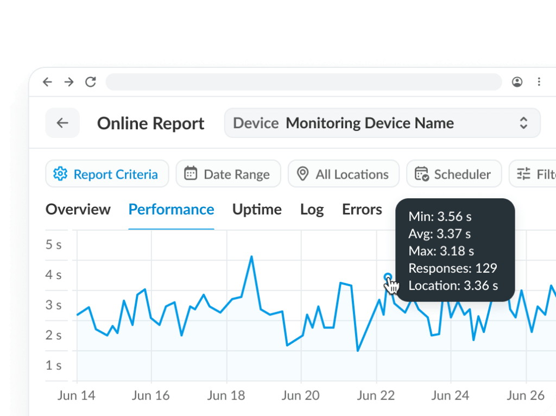556x416 pixels.
Task: Open the Log section
Action: pyautogui.click(x=312, y=209)
